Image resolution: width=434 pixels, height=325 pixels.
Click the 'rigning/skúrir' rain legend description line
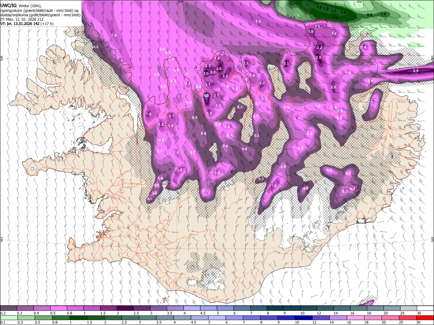40,10
